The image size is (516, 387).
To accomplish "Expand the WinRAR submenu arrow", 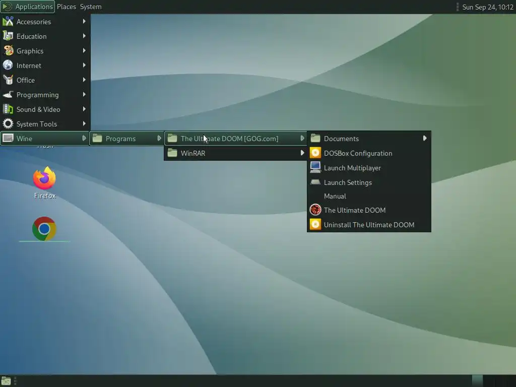I will [302, 153].
